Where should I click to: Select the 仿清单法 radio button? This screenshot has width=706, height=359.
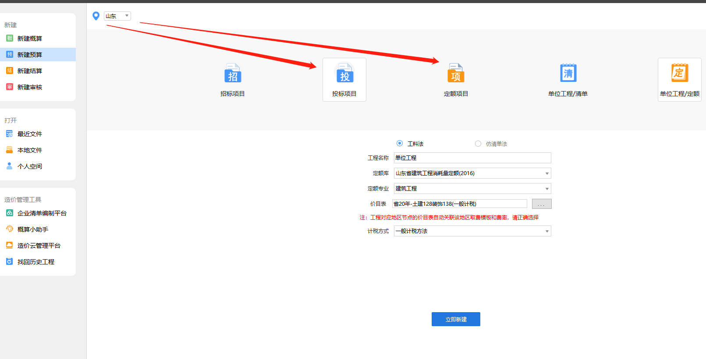[x=478, y=144]
